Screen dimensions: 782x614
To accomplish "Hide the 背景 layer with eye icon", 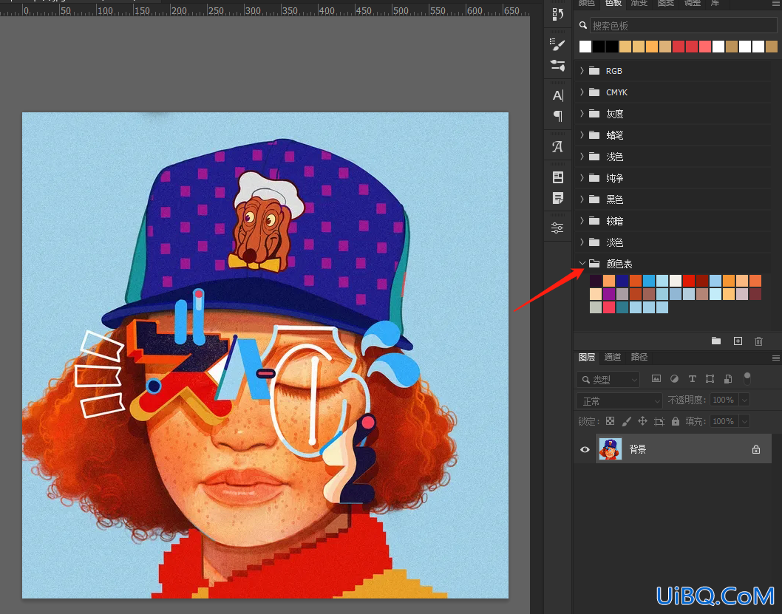I will [x=585, y=449].
